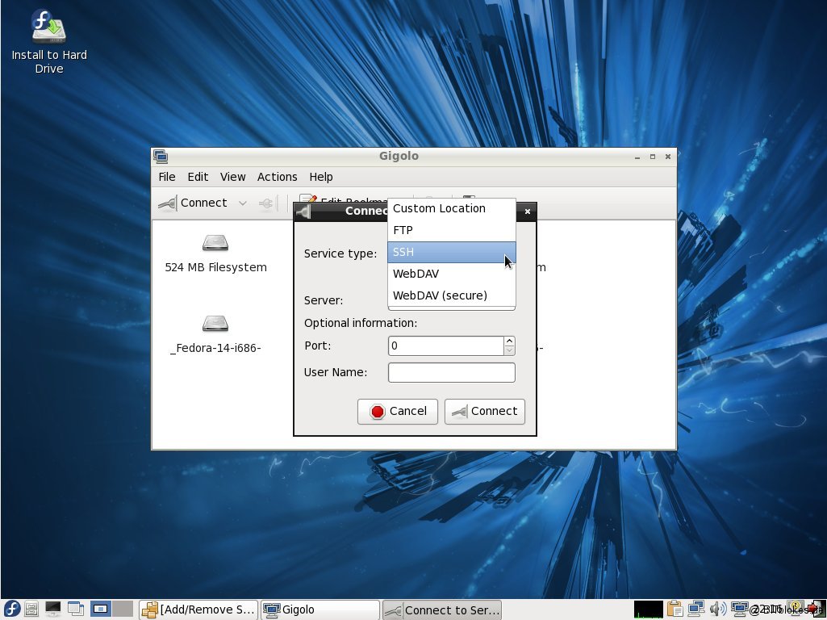Click the Gigolo network computers tray icon
827x620 pixels.
click(x=739, y=610)
